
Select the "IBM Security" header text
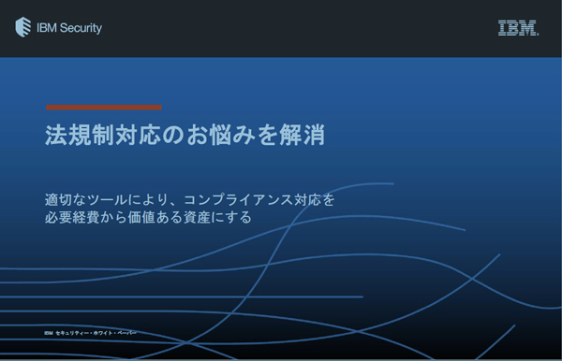tap(69, 27)
